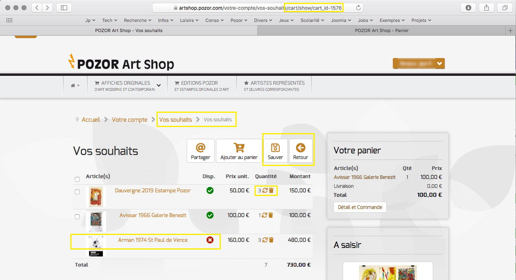The width and height of the screenshot is (516, 280).
Task: Open new tab with plus button
Action: [511, 30]
